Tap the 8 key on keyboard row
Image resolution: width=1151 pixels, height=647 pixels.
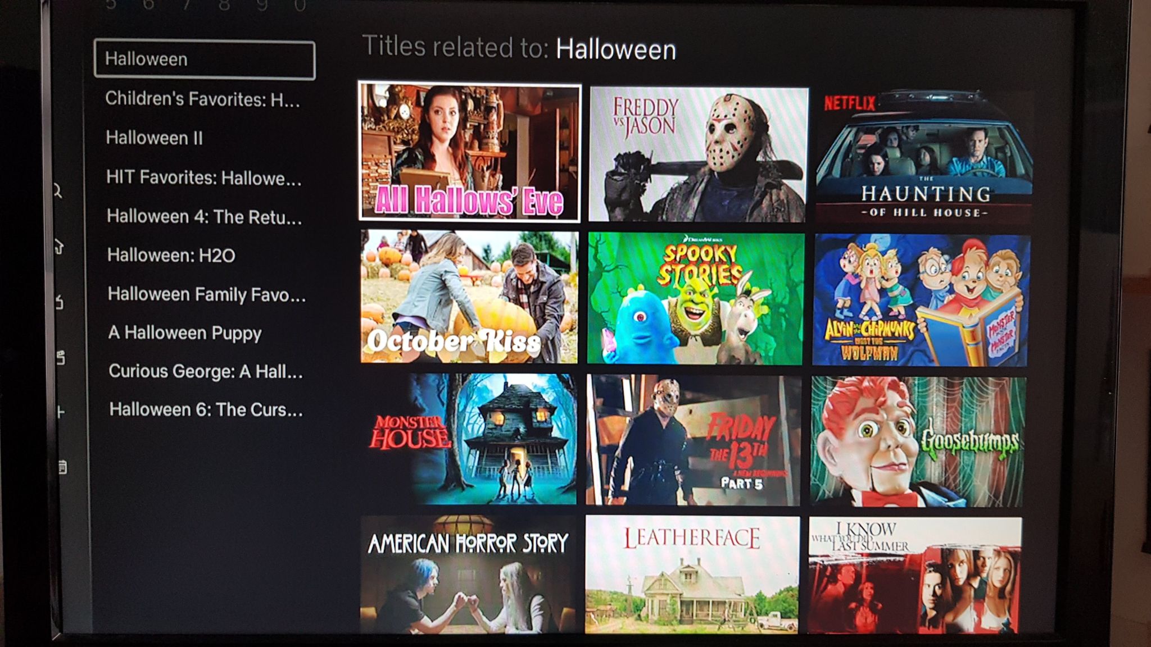(x=224, y=5)
